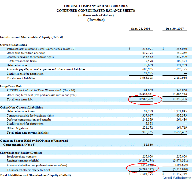Click the Current Liabilities section heading
Screen dimensions: 192x180
point(13,45)
